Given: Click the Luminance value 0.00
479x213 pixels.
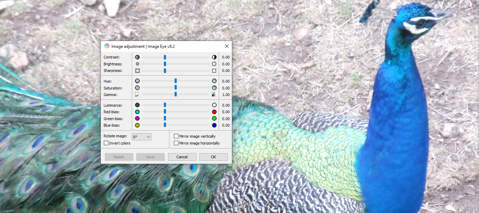Looking at the screenshot, I should (x=226, y=105).
